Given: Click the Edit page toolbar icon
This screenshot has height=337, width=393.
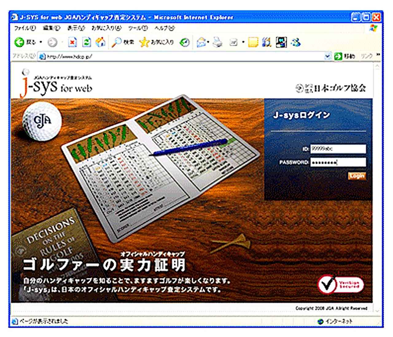Looking at the screenshot, I should (234, 42).
